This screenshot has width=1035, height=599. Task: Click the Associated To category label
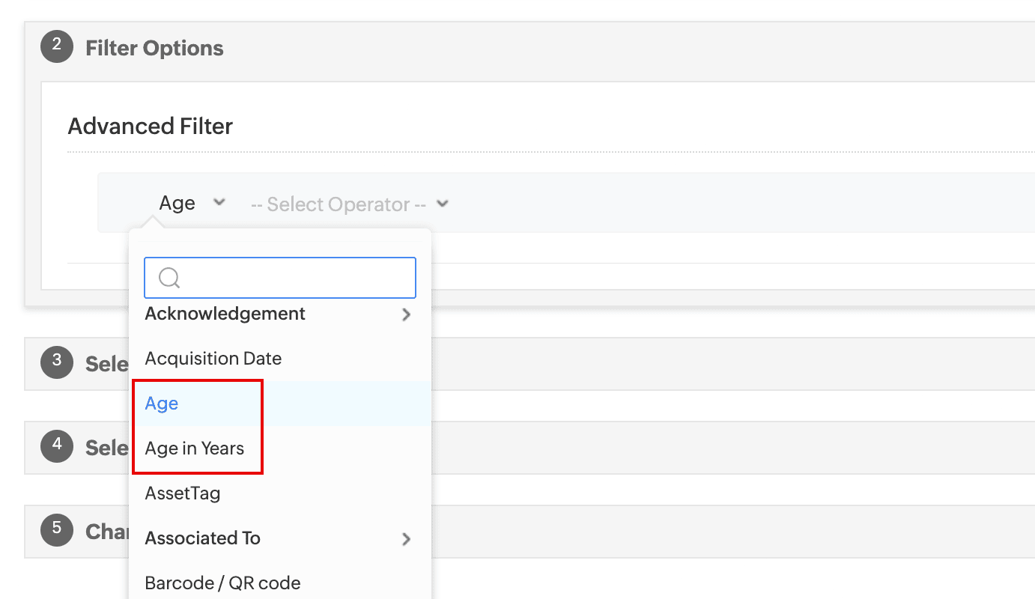(x=202, y=538)
